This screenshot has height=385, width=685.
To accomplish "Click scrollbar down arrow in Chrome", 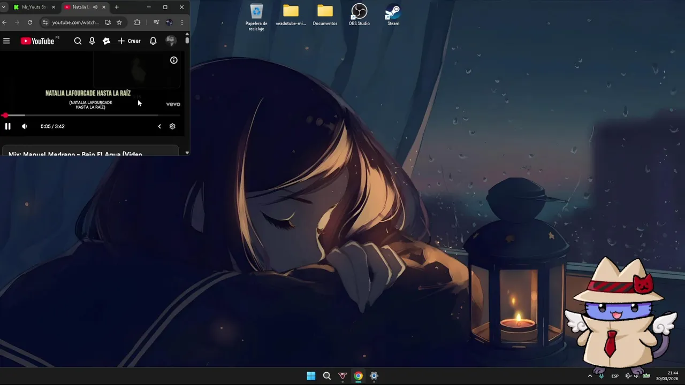I will point(187,153).
